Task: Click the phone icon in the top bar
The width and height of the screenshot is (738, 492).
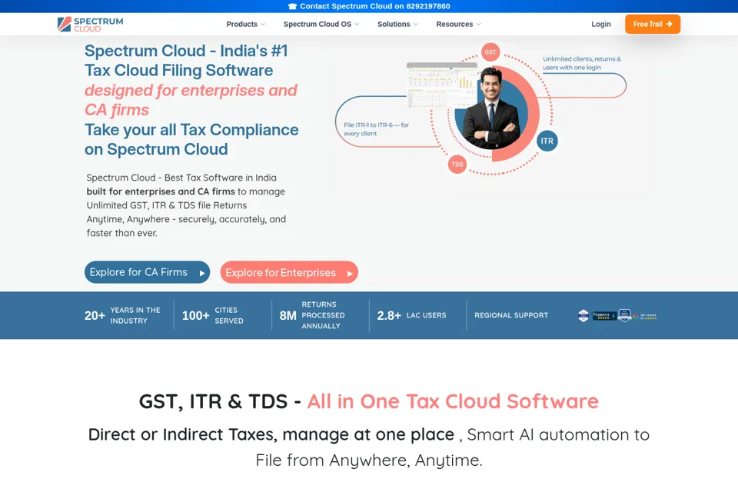Action: tap(292, 6)
